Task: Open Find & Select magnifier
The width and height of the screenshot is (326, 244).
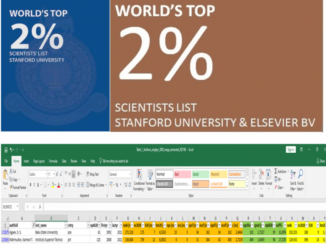Action: tap(300, 180)
